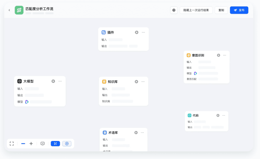
Task: Select the 匹配度分析工作流 title
Action: [39, 9]
